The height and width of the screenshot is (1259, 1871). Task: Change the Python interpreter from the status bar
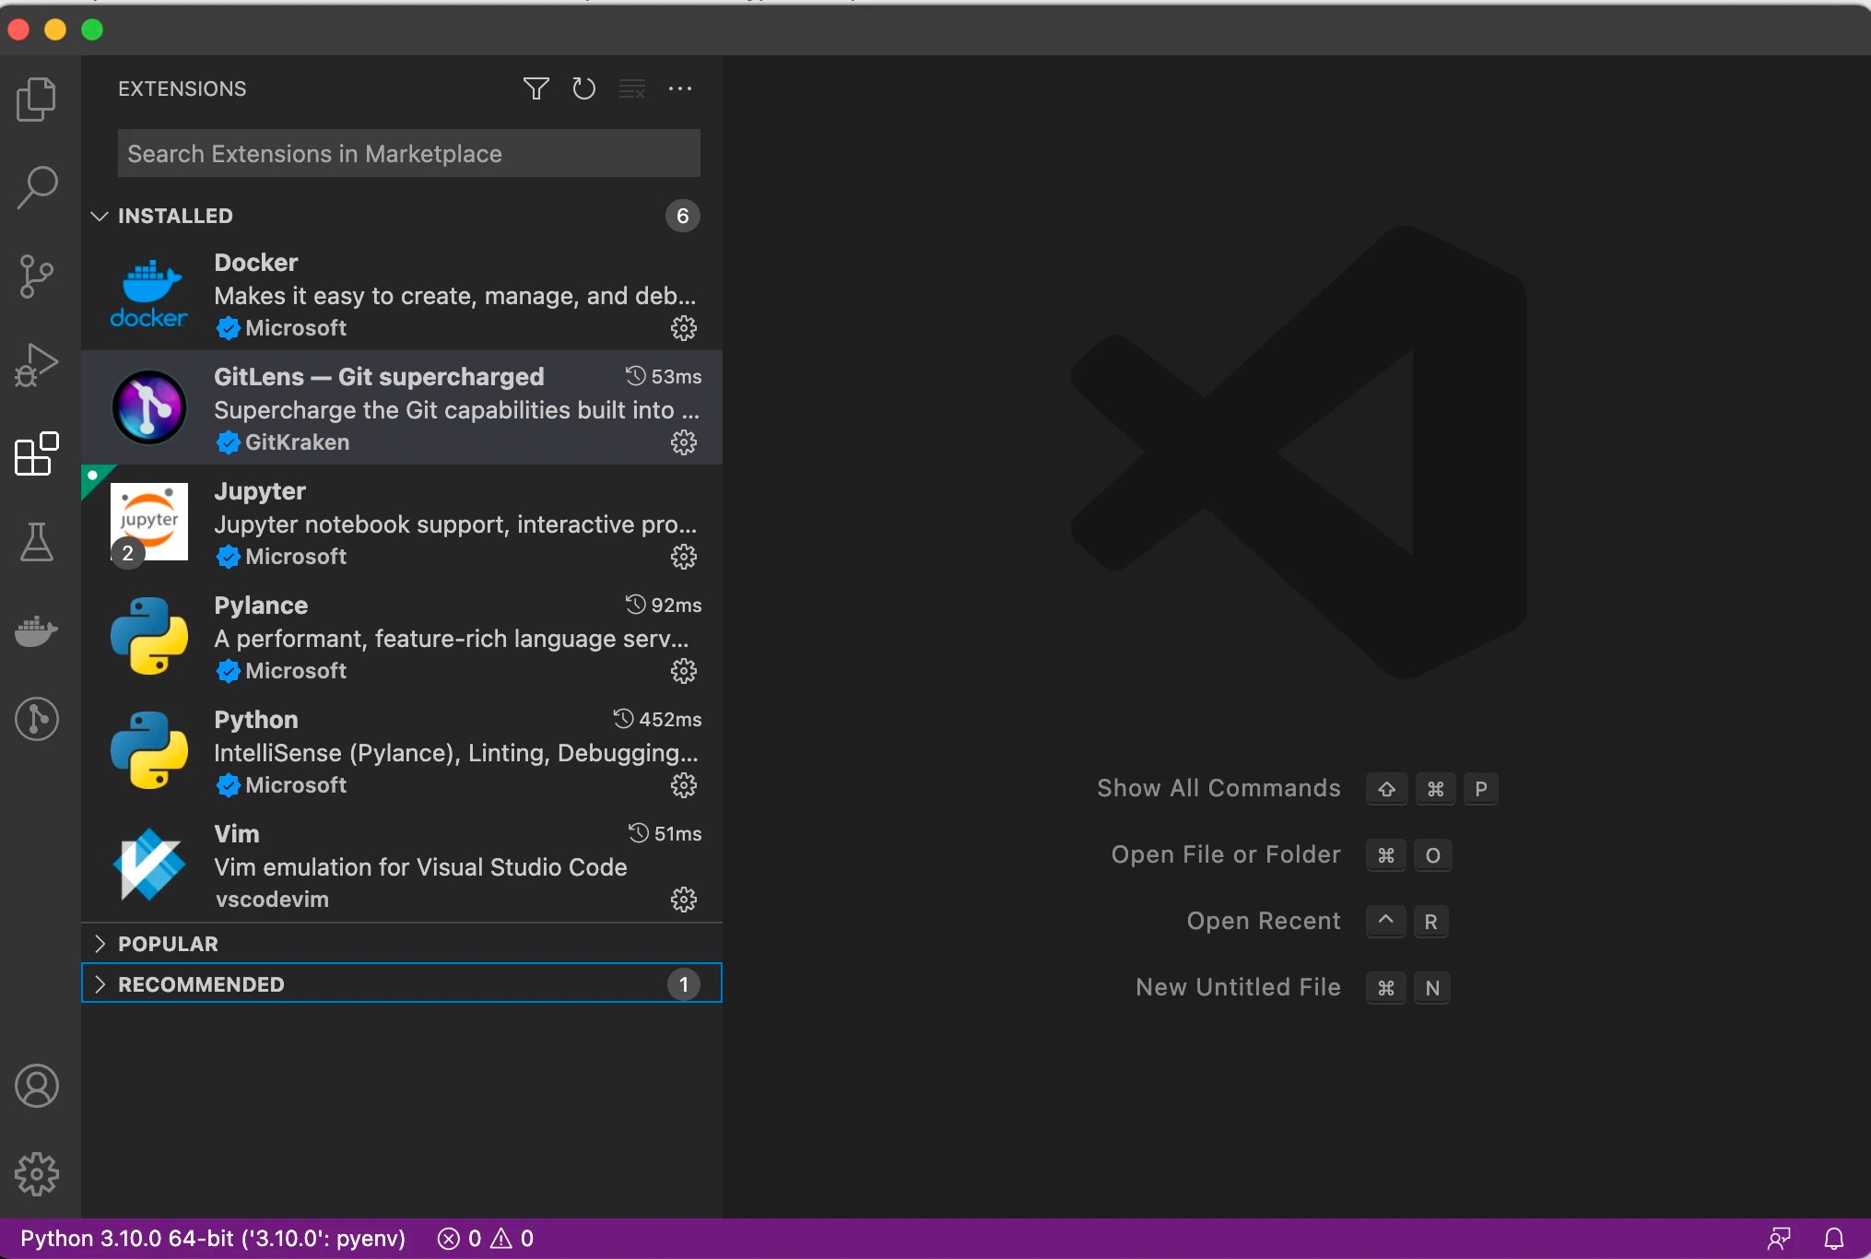click(212, 1238)
